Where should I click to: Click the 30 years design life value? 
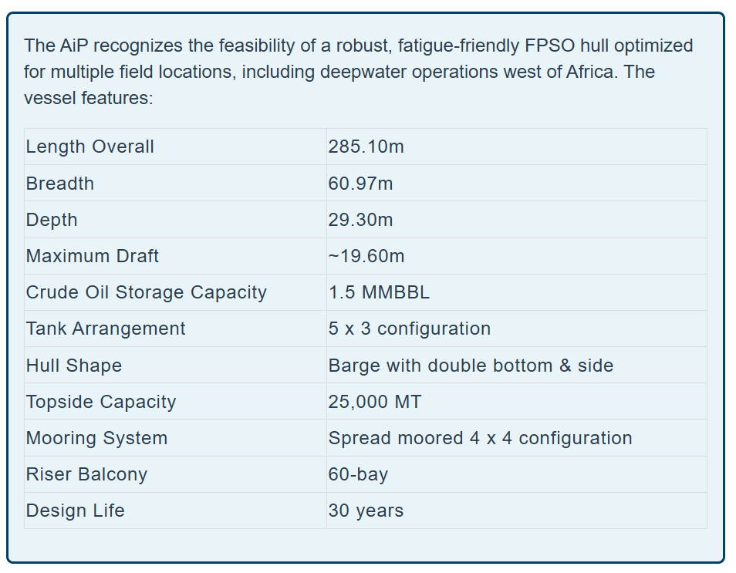pyautogui.click(x=366, y=511)
